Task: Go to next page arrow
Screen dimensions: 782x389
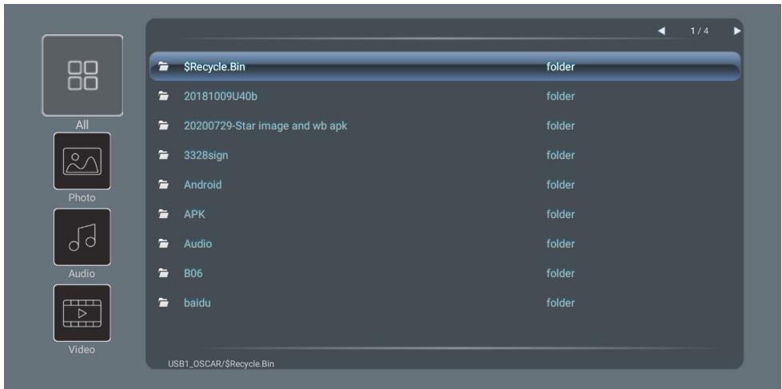Action: click(x=737, y=31)
